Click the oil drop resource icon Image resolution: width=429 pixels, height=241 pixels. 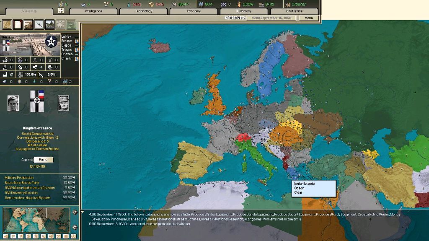tap(129, 4)
